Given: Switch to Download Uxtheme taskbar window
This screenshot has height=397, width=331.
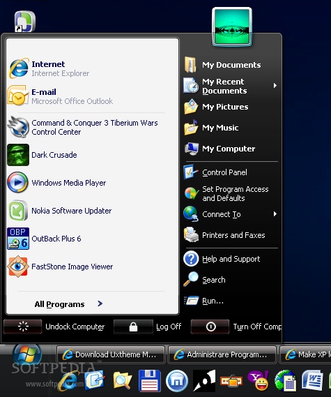Looking at the screenshot, I should pyautogui.click(x=111, y=354).
